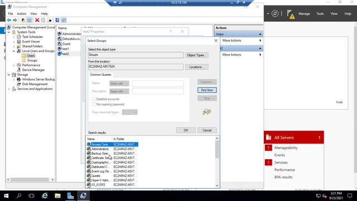The image size is (357, 201).
Task: Select Device Manager in the console tree
Action: pos(33,70)
